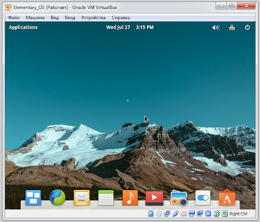Open the session power indicator
The width and height of the screenshot is (260, 222).
(x=247, y=27)
